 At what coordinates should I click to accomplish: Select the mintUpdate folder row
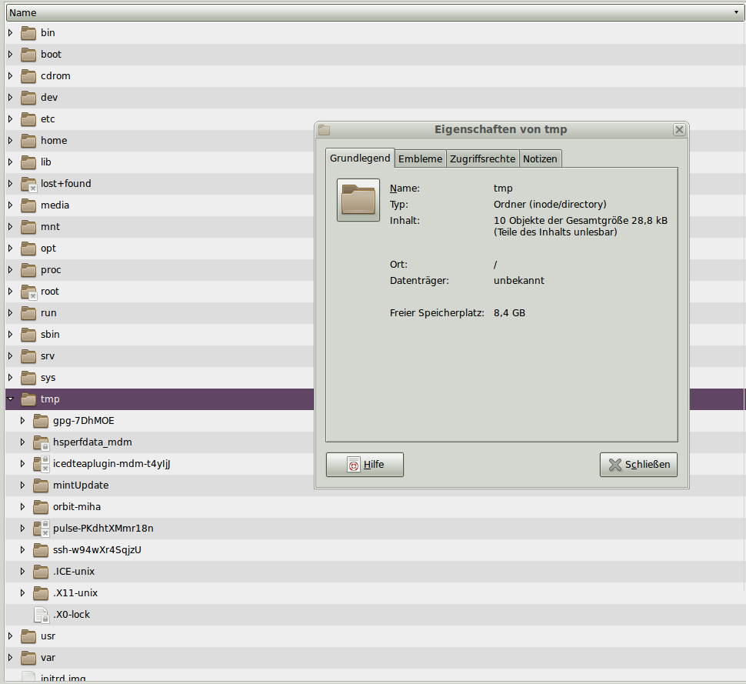coord(81,485)
